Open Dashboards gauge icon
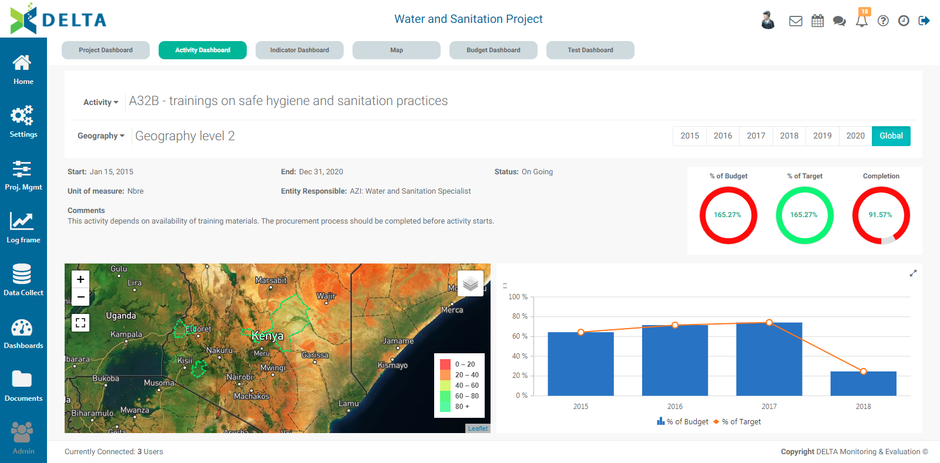The width and height of the screenshot is (940, 463). (x=23, y=333)
